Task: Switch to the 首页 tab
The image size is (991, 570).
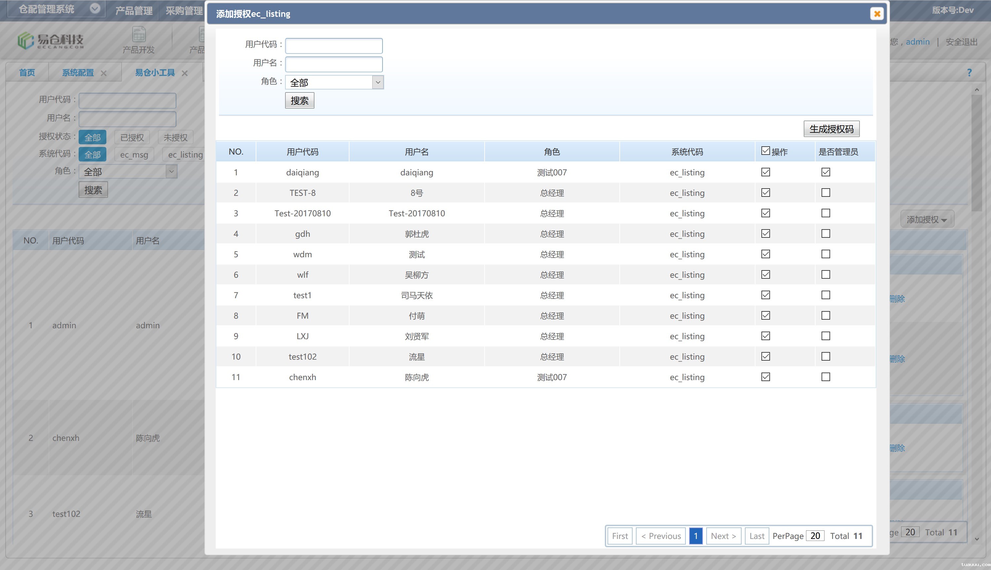Action: coord(27,72)
